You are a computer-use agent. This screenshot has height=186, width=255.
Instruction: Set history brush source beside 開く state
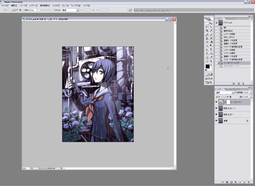coord(217,28)
